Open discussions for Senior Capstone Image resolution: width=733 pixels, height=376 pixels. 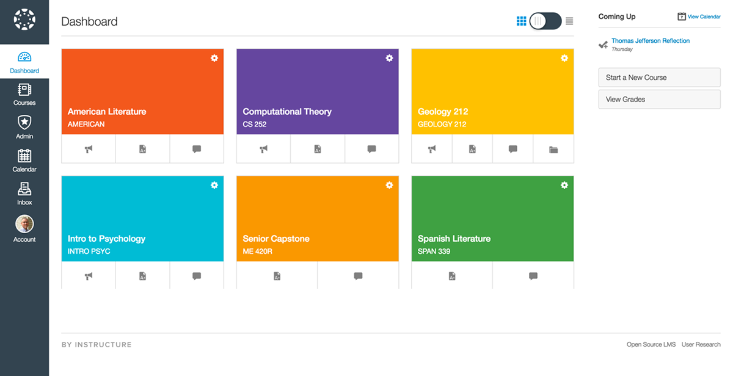[358, 275]
